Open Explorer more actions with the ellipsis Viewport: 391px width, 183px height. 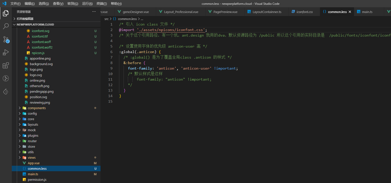[94, 11]
